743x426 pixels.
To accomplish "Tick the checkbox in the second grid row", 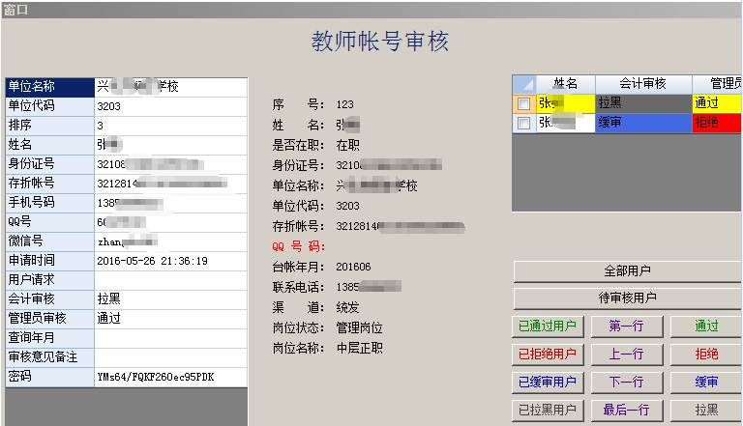I will 523,124.
